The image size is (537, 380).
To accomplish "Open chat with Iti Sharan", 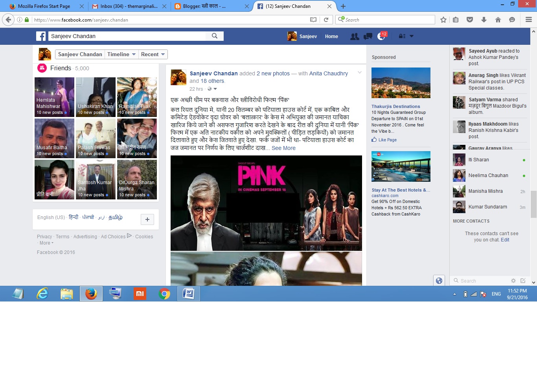I will (489, 160).
